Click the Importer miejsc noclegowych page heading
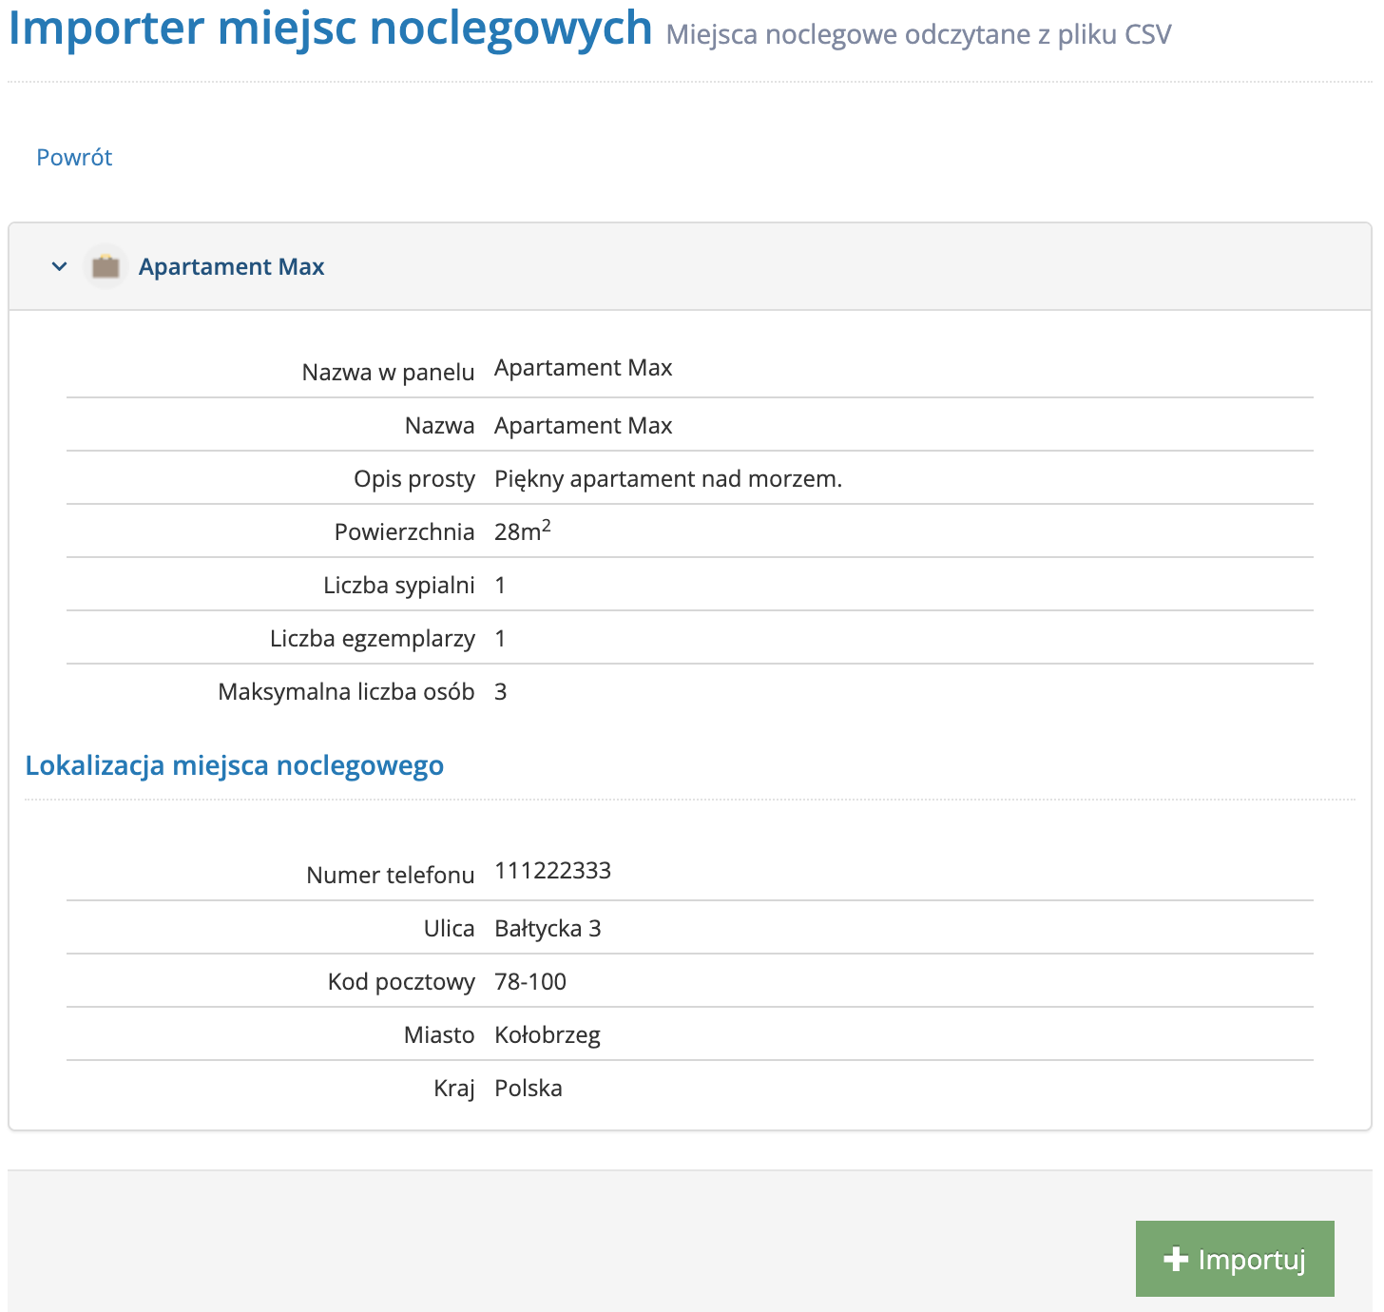The width and height of the screenshot is (1384, 1312). coord(330,29)
